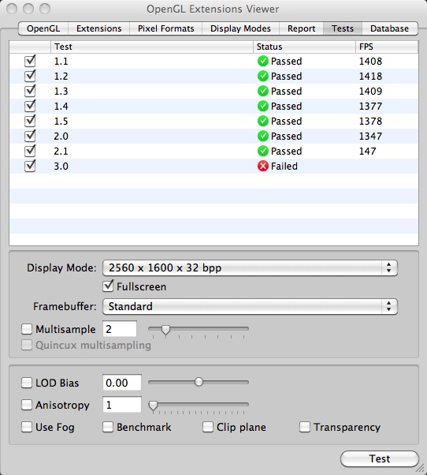
Task: Select test version 3.0 label
Action: click(x=61, y=166)
